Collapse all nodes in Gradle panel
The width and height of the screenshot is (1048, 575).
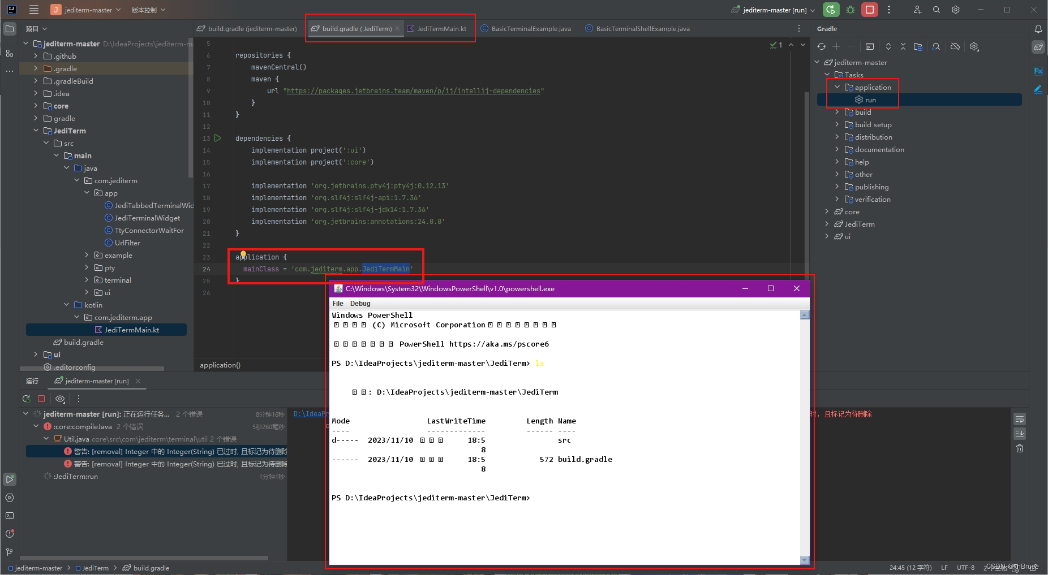click(x=903, y=46)
